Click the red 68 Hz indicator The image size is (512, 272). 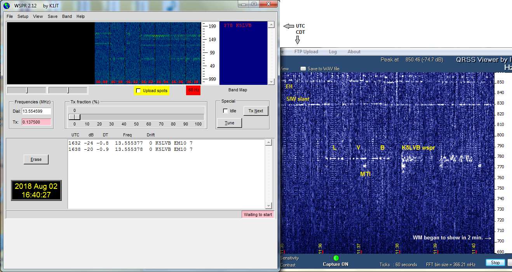click(x=193, y=90)
